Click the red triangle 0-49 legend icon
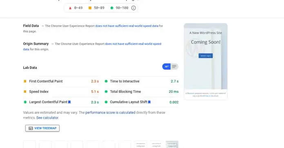284x148 pixels. coord(70,8)
